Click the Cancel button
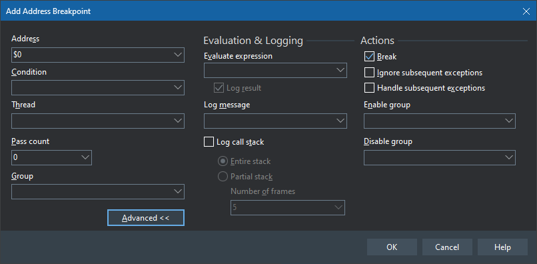537x264 pixels. [447, 247]
